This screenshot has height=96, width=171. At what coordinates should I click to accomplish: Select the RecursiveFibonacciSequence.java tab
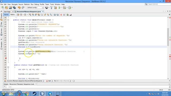(x=29, y=12)
